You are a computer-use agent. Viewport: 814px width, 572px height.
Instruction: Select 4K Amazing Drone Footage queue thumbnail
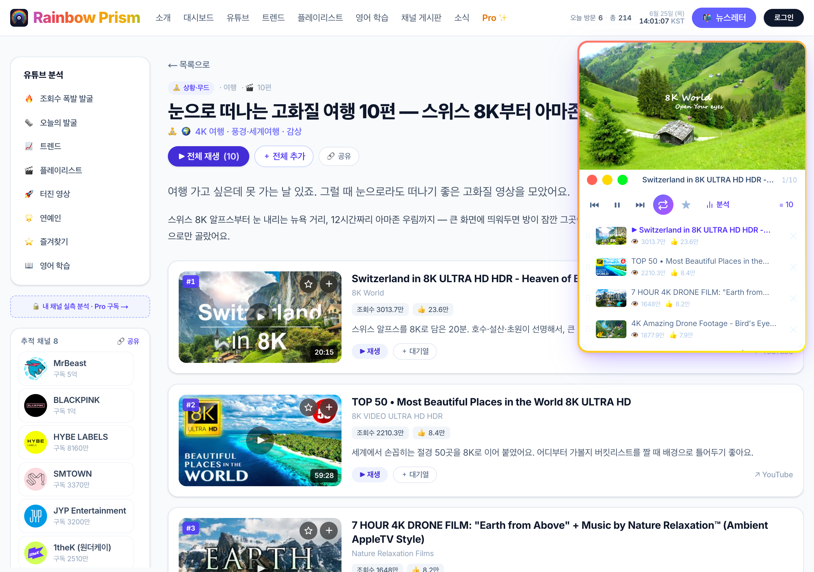click(x=611, y=329)
